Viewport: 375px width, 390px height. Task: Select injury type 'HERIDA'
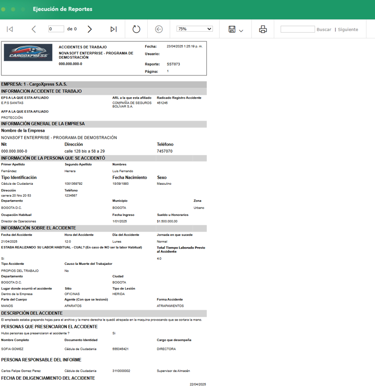click(x=118, y=294)
